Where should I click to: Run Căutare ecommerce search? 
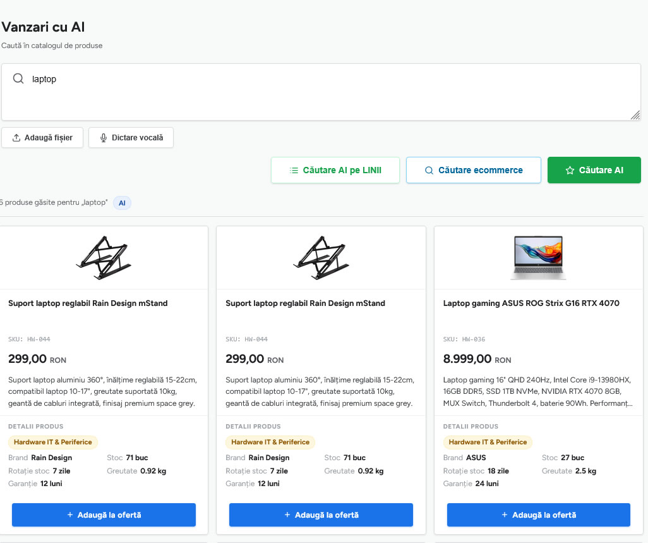pos(474,170)
